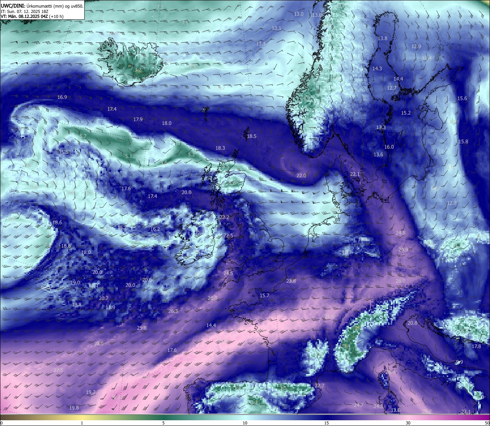The image size is (490, 426).
Task: Click the 13.3 value label
Action: click(x=381, y=128)
